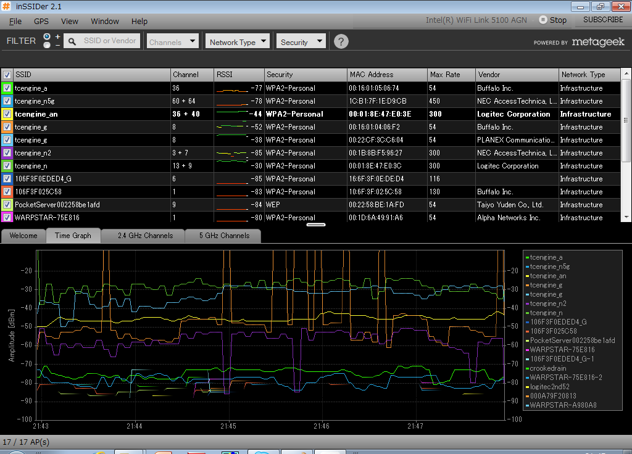The width and height of the screenshot is (632, 454).
Task: Focus the SSID or Vendor filter field
Action: [102, 41]
